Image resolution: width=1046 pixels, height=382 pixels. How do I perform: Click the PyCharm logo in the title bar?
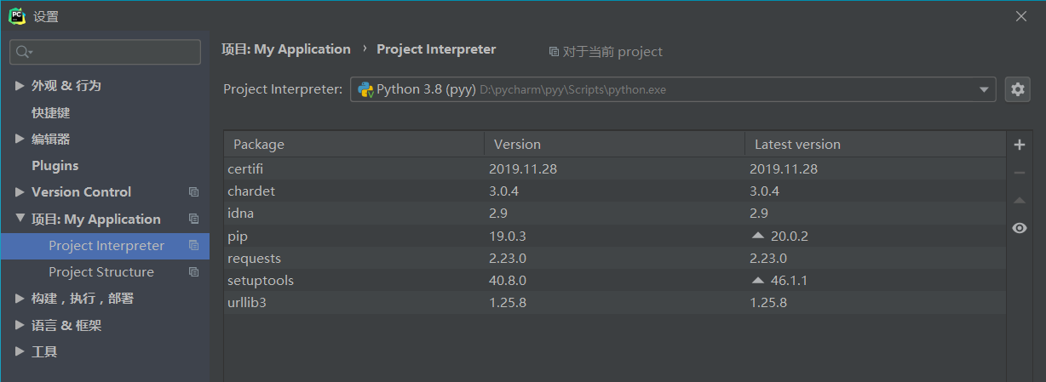click(x=16, y=16)
